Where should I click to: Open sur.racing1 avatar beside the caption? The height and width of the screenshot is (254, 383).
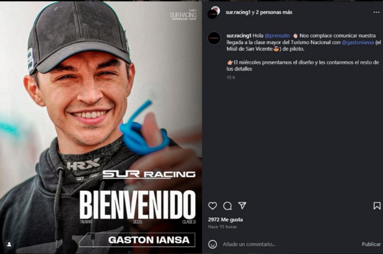(x=214, y=38)
